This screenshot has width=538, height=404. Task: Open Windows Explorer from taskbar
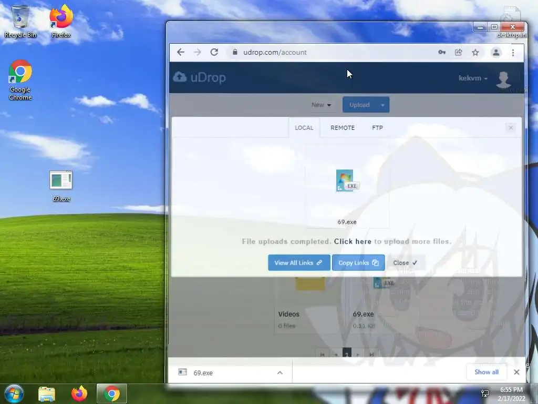point(47,393)
